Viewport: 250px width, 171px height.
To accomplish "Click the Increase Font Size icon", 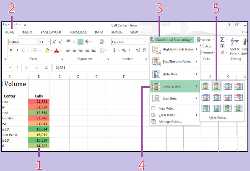I will 54,42.
